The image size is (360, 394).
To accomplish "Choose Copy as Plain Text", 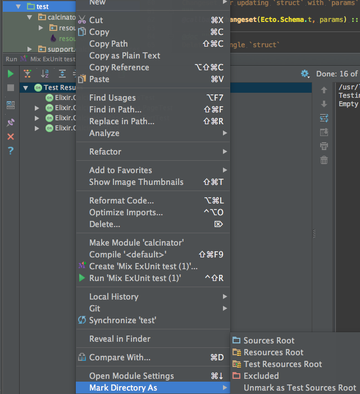I will [153, 56].
